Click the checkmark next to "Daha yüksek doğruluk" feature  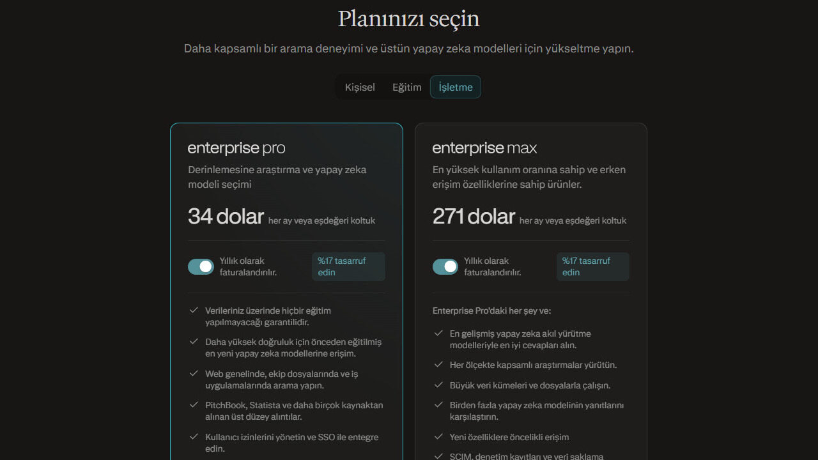tap(194, 342)
